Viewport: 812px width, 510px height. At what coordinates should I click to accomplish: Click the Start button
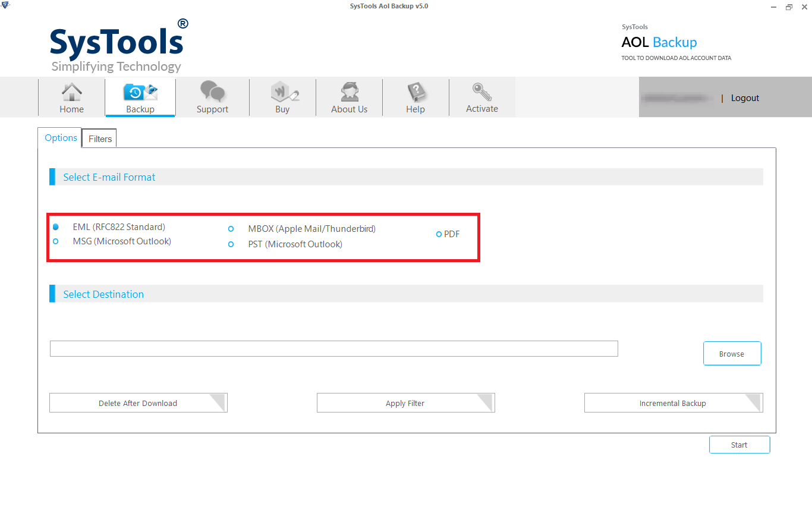click(739, 445)
